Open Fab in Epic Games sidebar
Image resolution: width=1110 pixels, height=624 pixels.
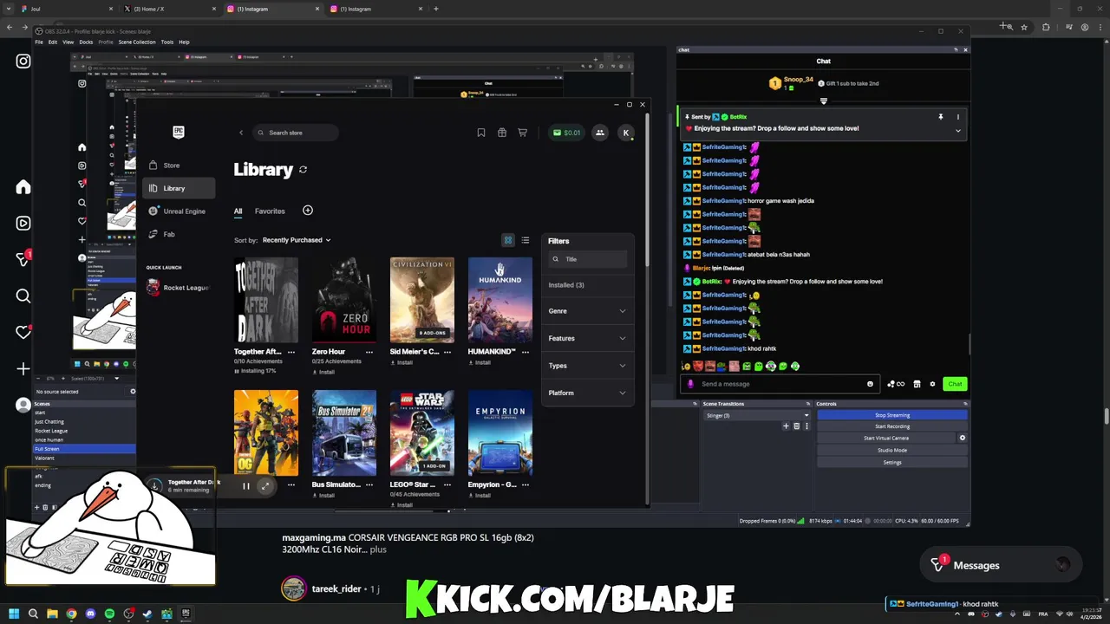coord(178,234)
